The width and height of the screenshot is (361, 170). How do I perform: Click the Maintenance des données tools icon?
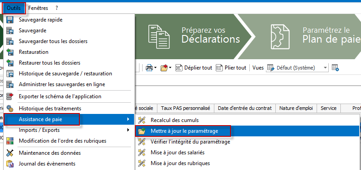click(x=10, y=153)
